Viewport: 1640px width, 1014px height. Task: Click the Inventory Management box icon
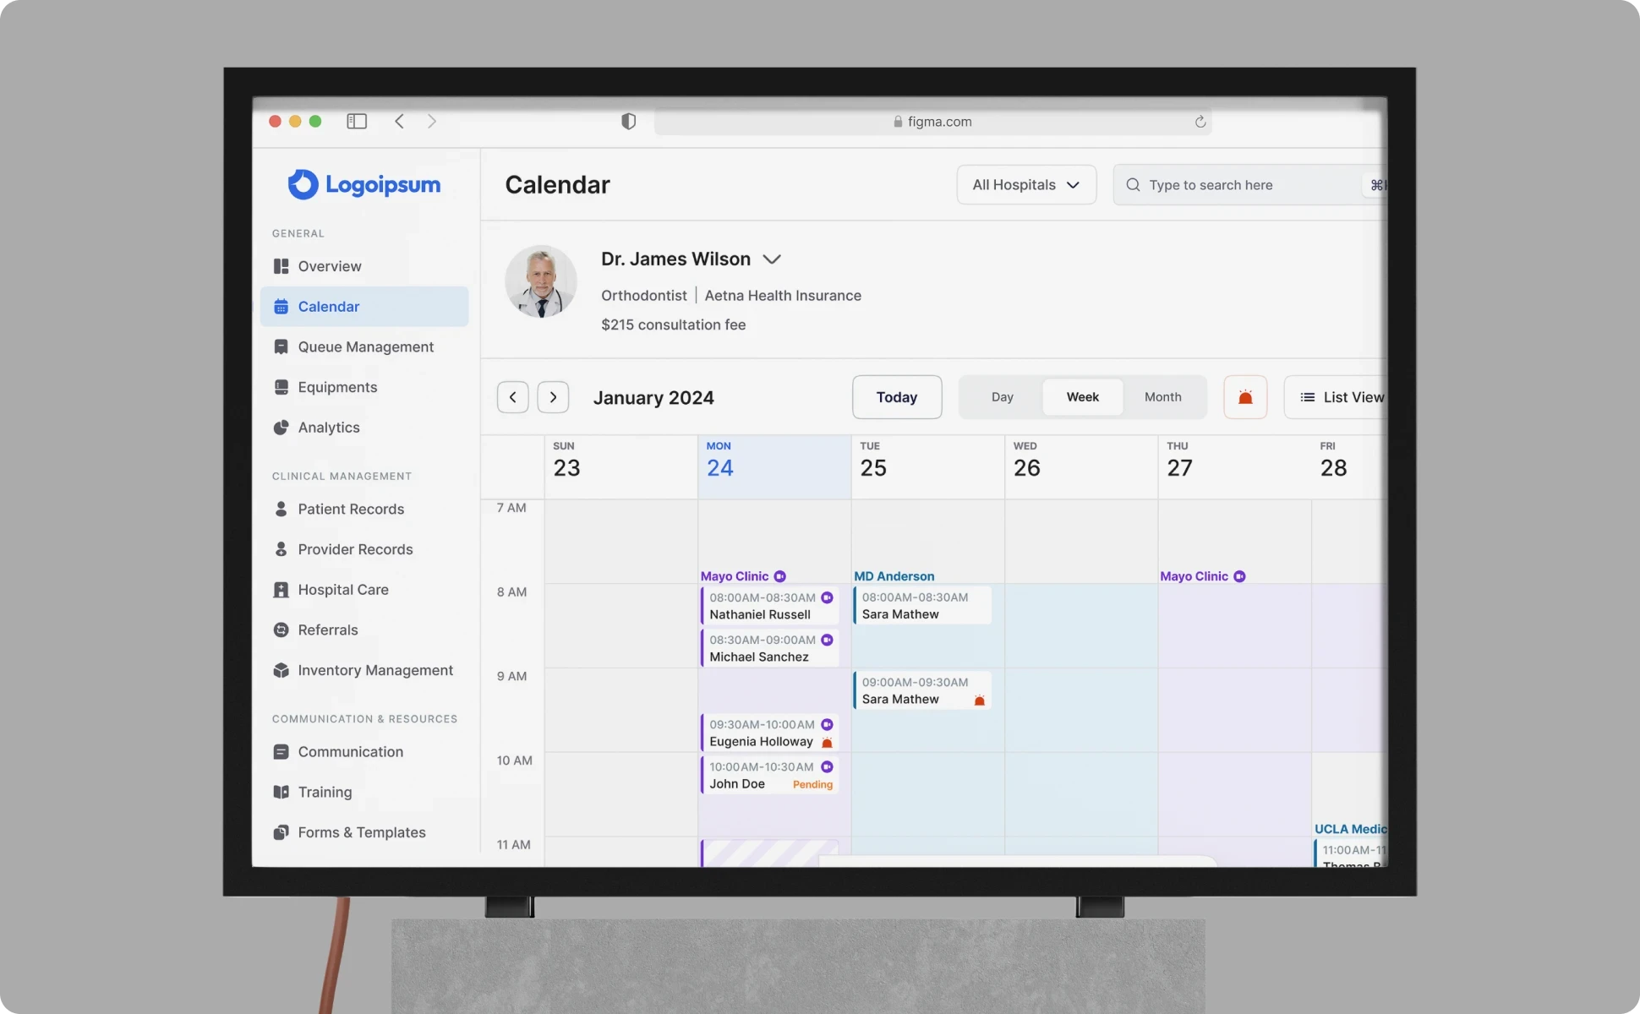tap(281, 670)
